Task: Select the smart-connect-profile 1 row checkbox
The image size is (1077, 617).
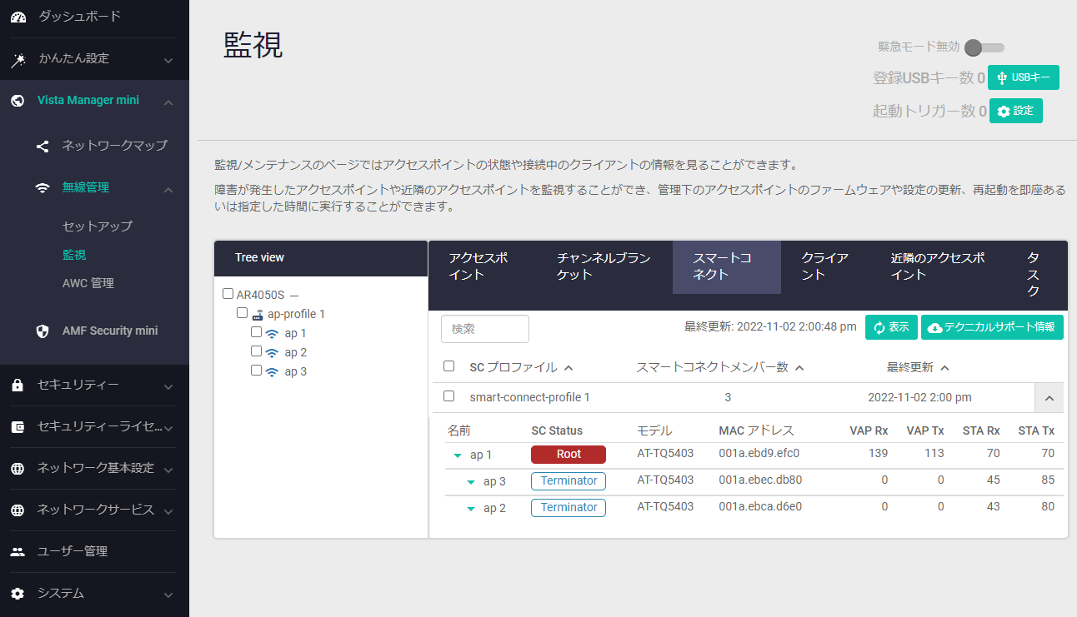Action: pos(448,396)
